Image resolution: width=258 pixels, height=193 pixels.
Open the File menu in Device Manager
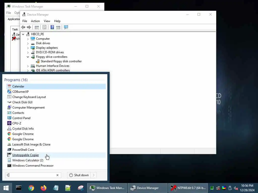(25, 21)
